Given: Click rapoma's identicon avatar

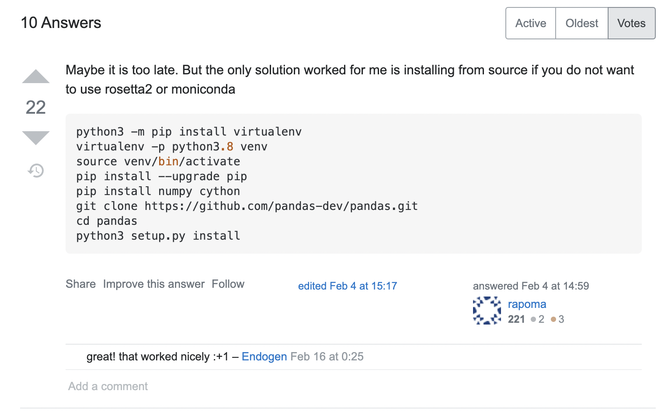Looking at the screenshot, I should coord(487,311).
